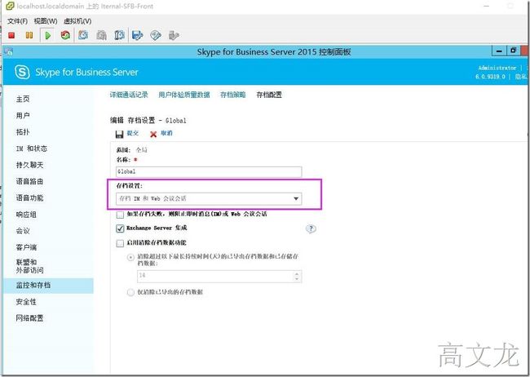The height and width of the screenshot is (377, 530).
Task: Open 客户端 in the sidebar
Action: click(x=26, y=247)
